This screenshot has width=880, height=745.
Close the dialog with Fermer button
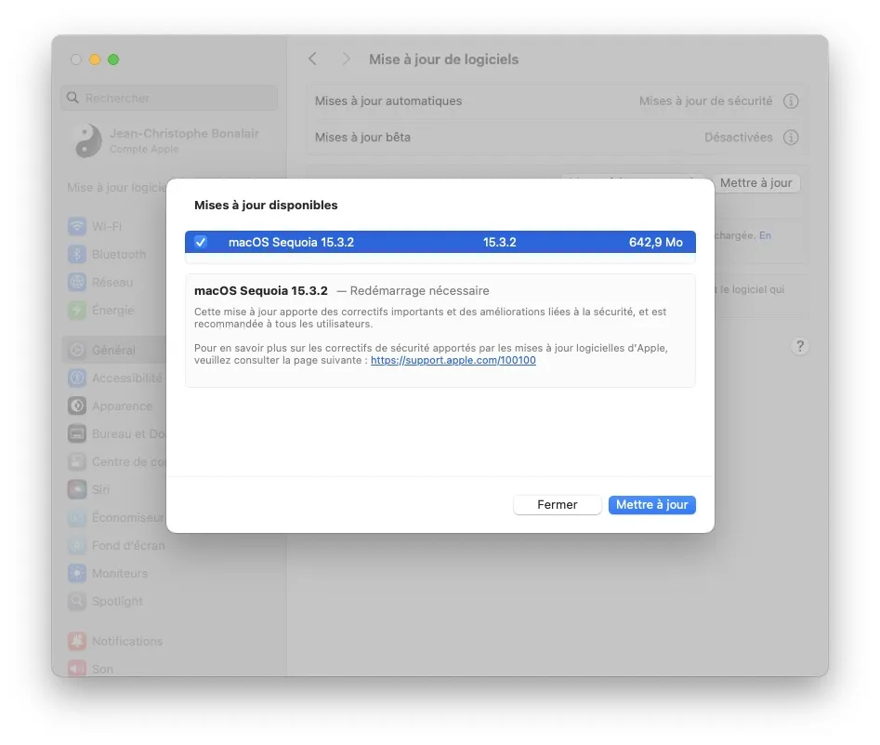(x=557, y=504)
